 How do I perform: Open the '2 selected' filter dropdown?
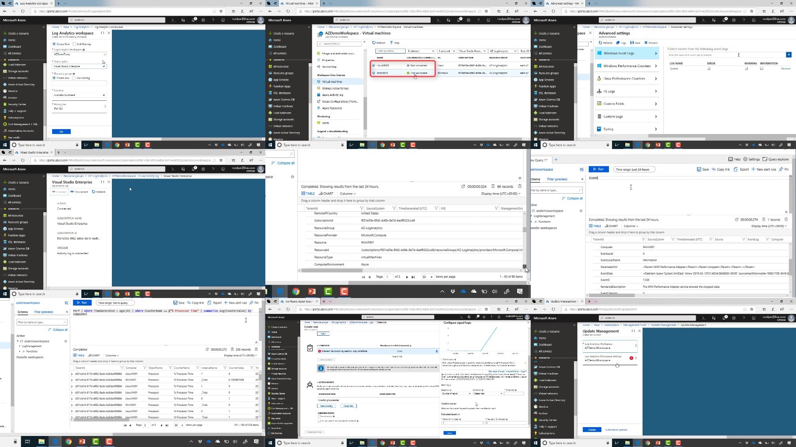coord(447,51)
